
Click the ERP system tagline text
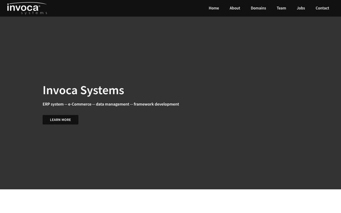[x=111, y=104]
